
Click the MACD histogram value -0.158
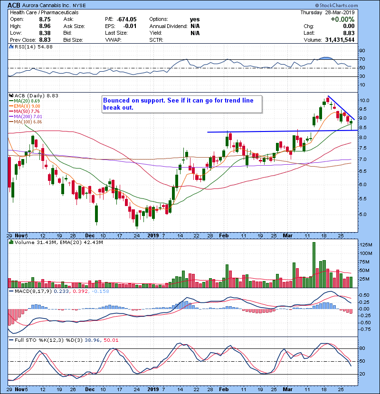coord(100,291)
